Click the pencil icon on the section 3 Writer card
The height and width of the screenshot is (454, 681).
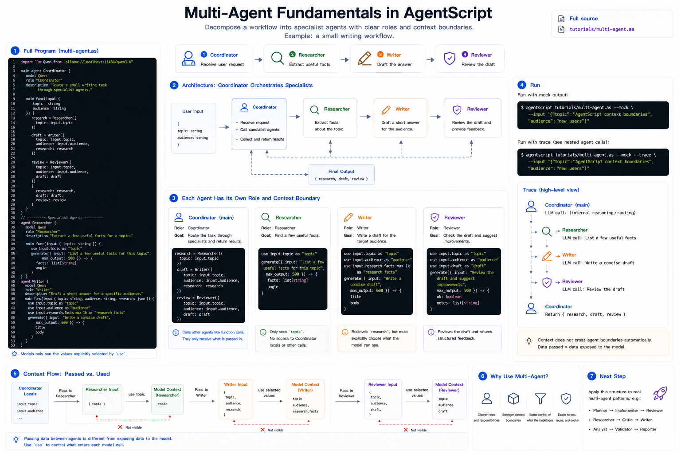pyautogui.click(x=348, y=217)
